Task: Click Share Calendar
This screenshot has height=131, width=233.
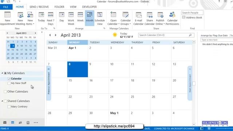Action: [150, 19]
